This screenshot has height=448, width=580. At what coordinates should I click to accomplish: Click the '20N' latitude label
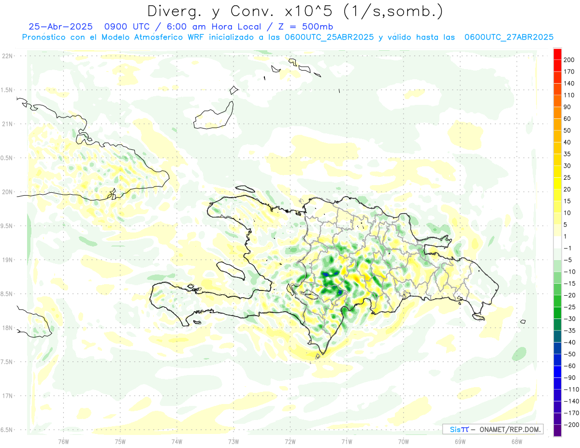7,192
